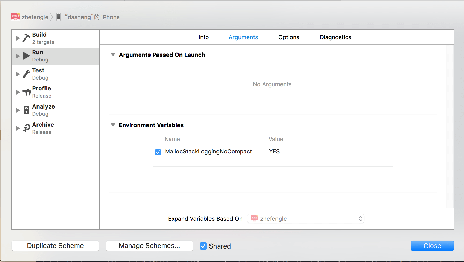Viewport: 464px width, 262px height.
Task: Click the Build hammer icon
Action: 26,38
